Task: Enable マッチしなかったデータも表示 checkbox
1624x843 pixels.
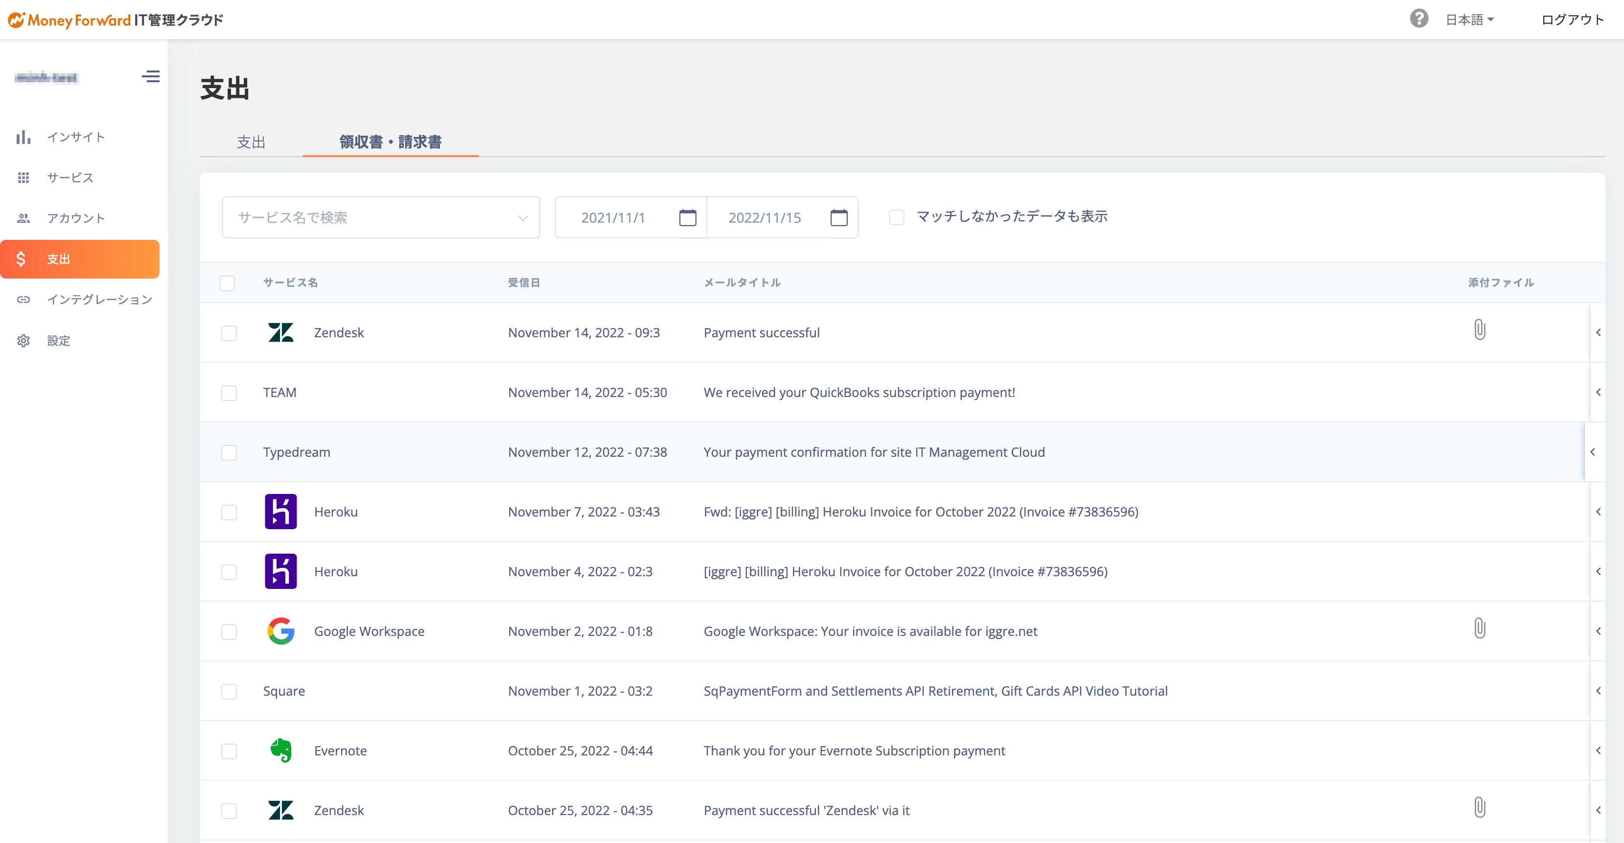Action: pyautogui.click(x=897, y=217)
